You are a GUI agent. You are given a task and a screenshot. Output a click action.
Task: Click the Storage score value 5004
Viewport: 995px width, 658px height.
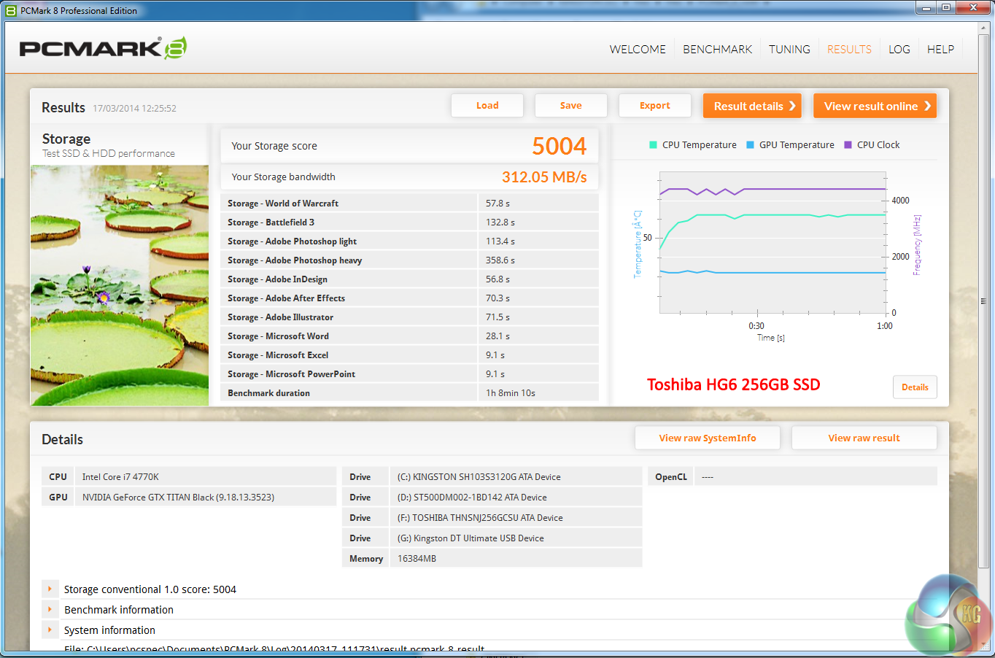tap(559, 146)
